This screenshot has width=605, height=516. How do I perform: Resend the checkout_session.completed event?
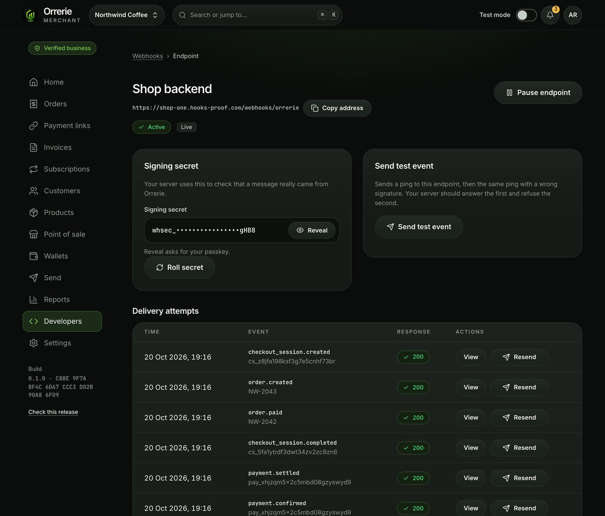pos(519,448)
